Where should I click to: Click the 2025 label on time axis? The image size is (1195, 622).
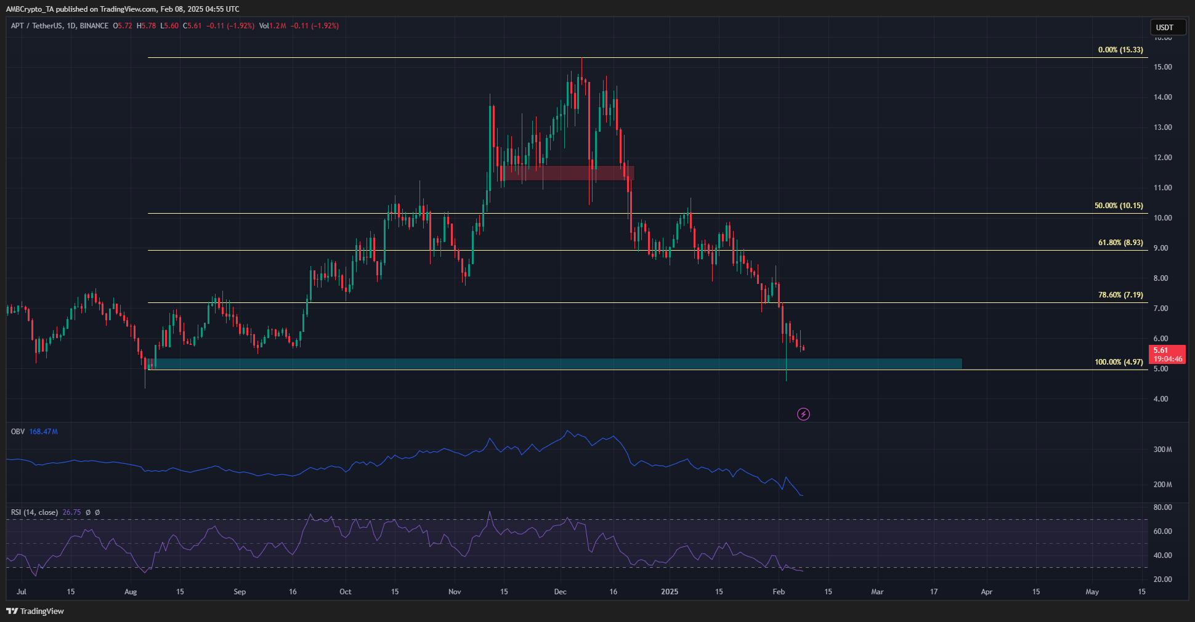669,592
